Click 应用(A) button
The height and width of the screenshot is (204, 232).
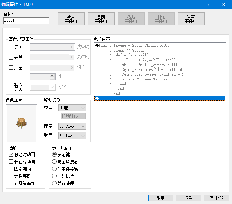[216, 198]
